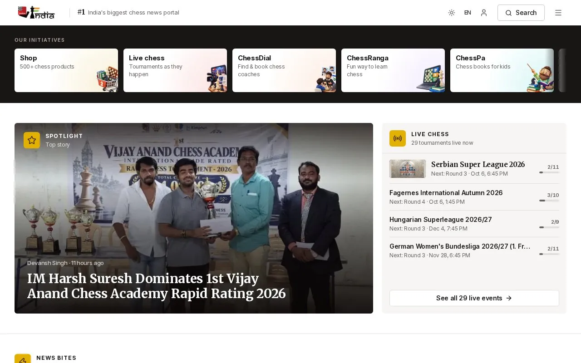This screenshot has height=363, width=581.
Task: Click the camera icon on Live chess card
Action: pyautogui.click(x=217, y=78)
